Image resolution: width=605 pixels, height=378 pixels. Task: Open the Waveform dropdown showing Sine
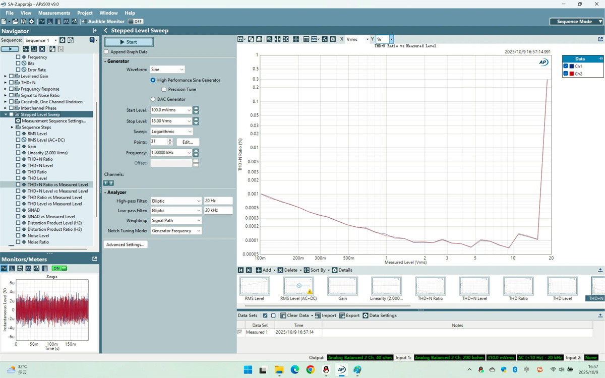[167, 69]
